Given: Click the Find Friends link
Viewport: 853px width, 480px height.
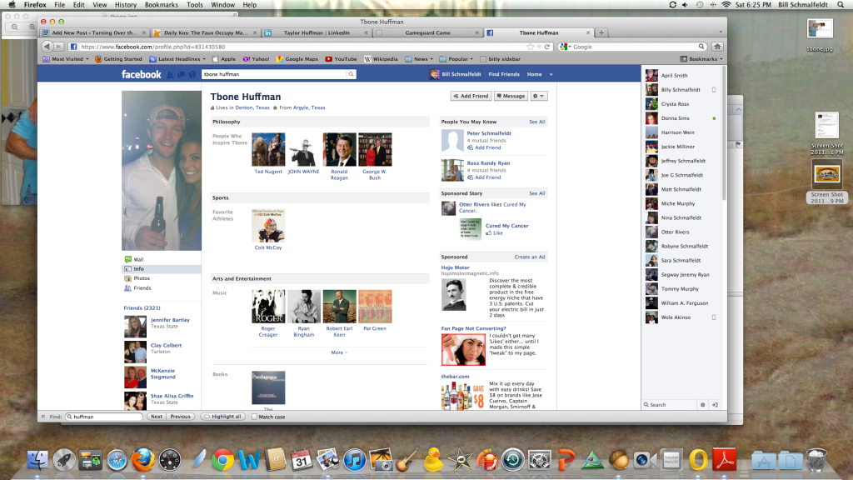Looking at the screenshot, I should (x=504, y=74).
